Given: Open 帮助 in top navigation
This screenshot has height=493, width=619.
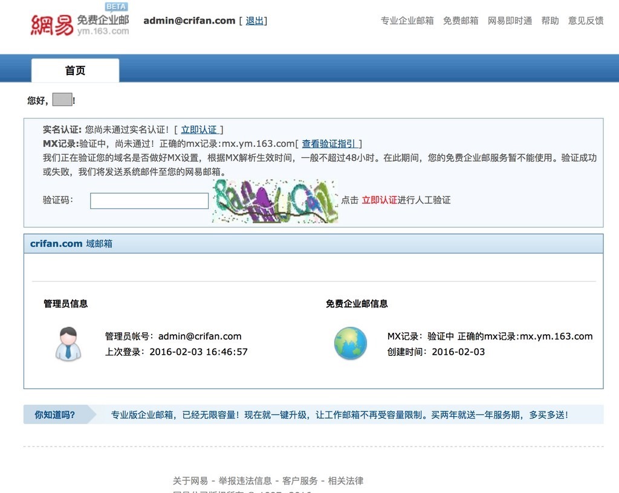Looking at the screenshot, I should click(550, 21).
